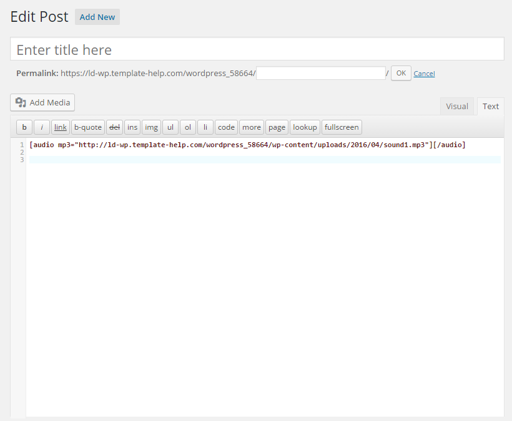Insert blockquote with b-quote button
This screenshot has width=512, height=421.
point(88,127)
